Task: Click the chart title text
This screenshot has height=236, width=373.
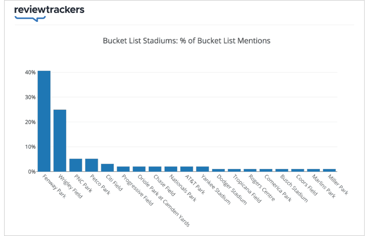Action: (186, 40)
